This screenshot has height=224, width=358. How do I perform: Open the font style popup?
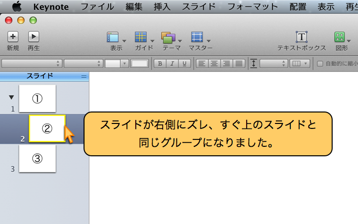(x=84, y=64)
